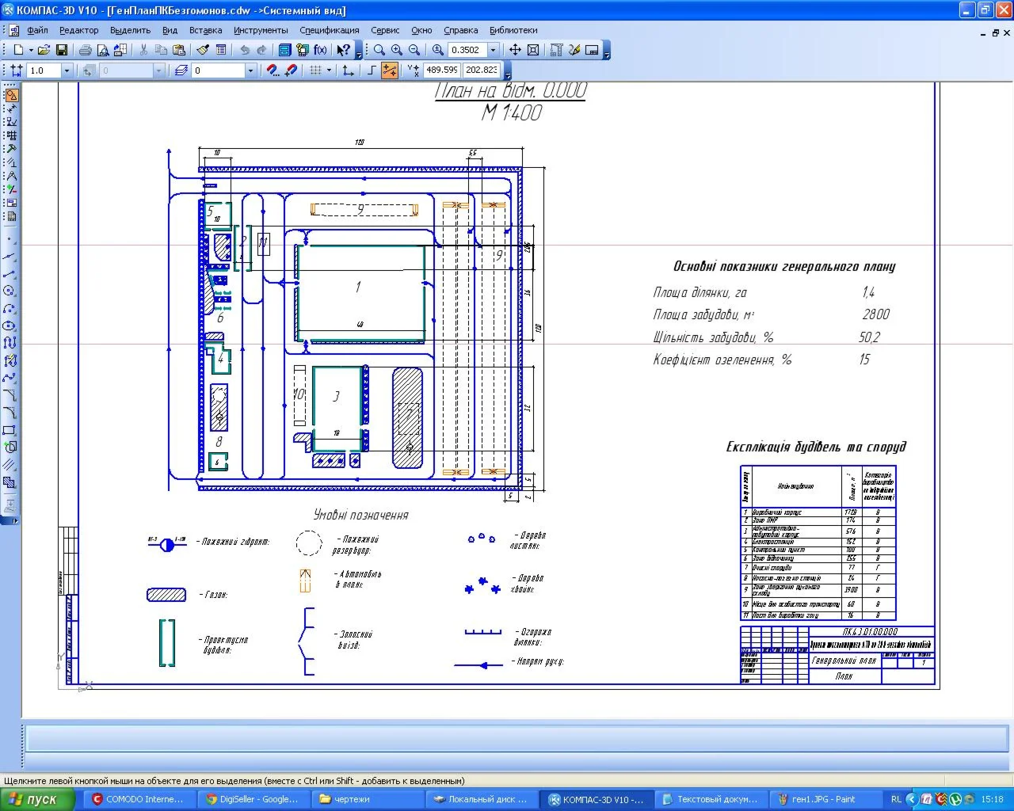Click the X coordinate field 489.599
The width and height of the screenshot is (1014, 811).
441,70
